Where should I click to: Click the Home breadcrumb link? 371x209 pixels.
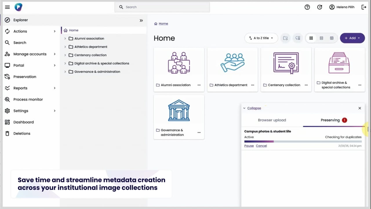(x=163, y=24)
